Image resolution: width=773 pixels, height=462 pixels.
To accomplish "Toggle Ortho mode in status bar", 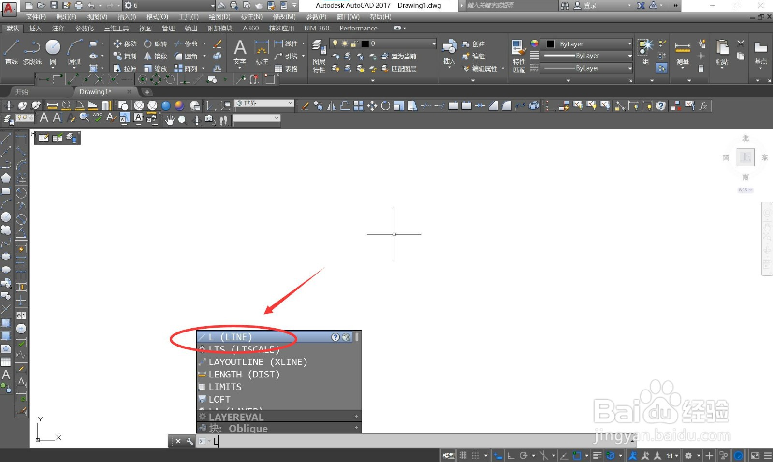I will (x=511, y=455).
